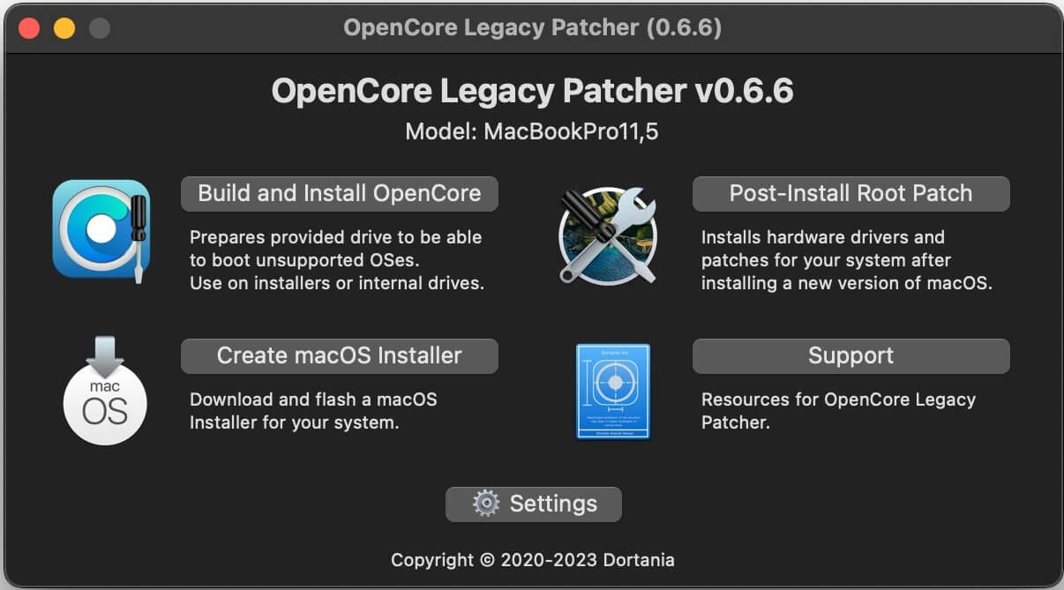Click the Model: MacBookPro11,5 label
Viewport: 1064px width, 590px height.
tap(532, 132)
